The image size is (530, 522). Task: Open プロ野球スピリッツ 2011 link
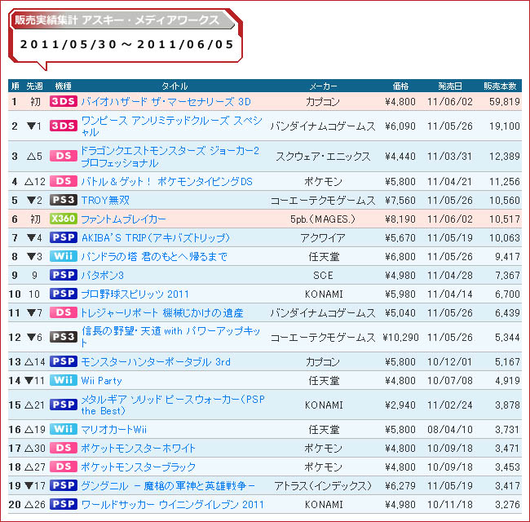point(135,294)
